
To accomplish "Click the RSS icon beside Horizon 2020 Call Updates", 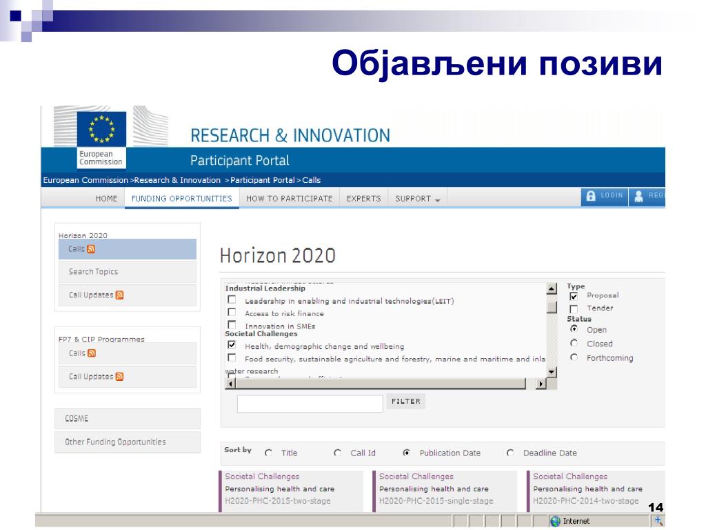I will (119, 295).
